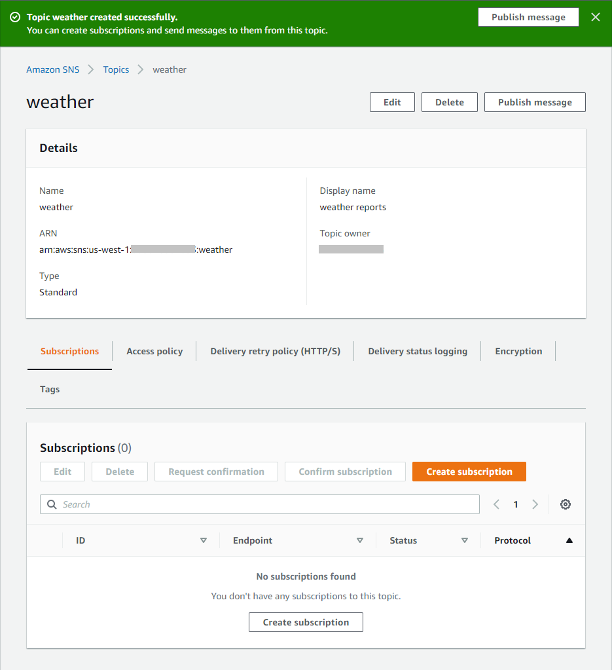Click Create subscription under No subscriptions found

[x=306, y=622]
